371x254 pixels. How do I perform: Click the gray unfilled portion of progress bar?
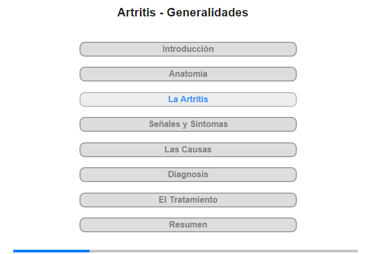(224, 251)
